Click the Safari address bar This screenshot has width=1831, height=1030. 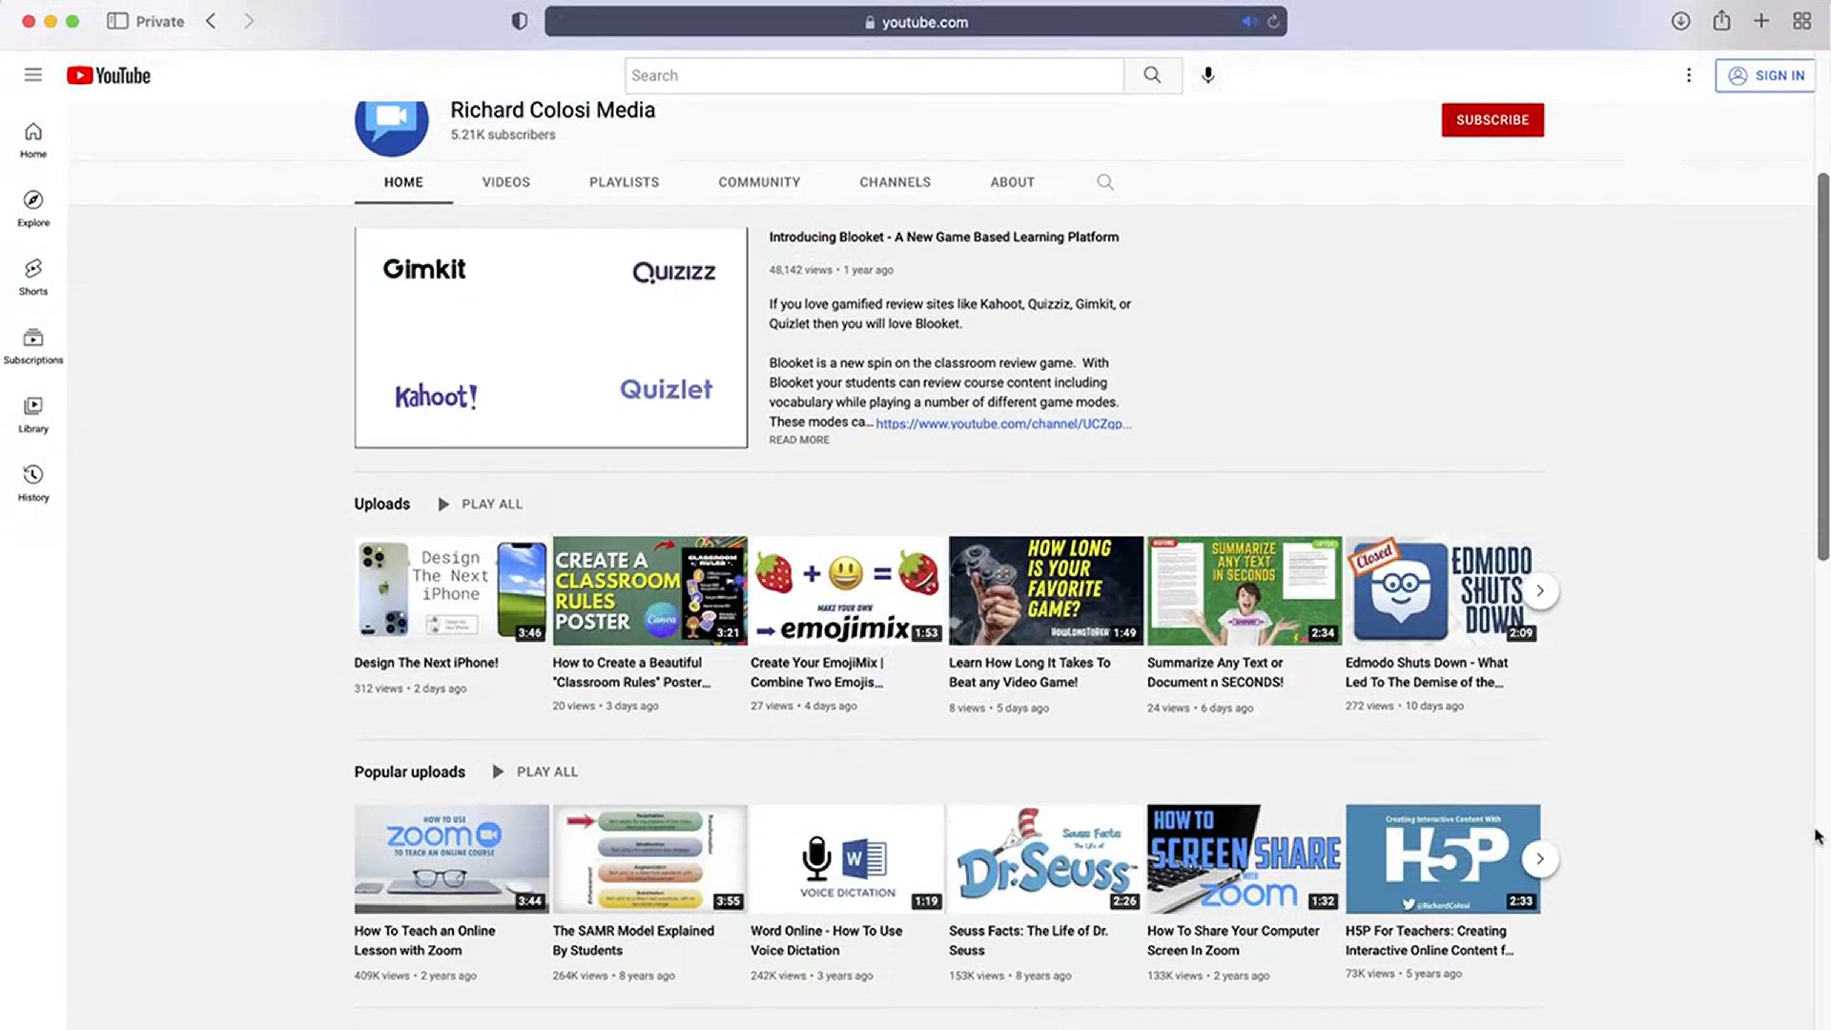click(915, 22)
